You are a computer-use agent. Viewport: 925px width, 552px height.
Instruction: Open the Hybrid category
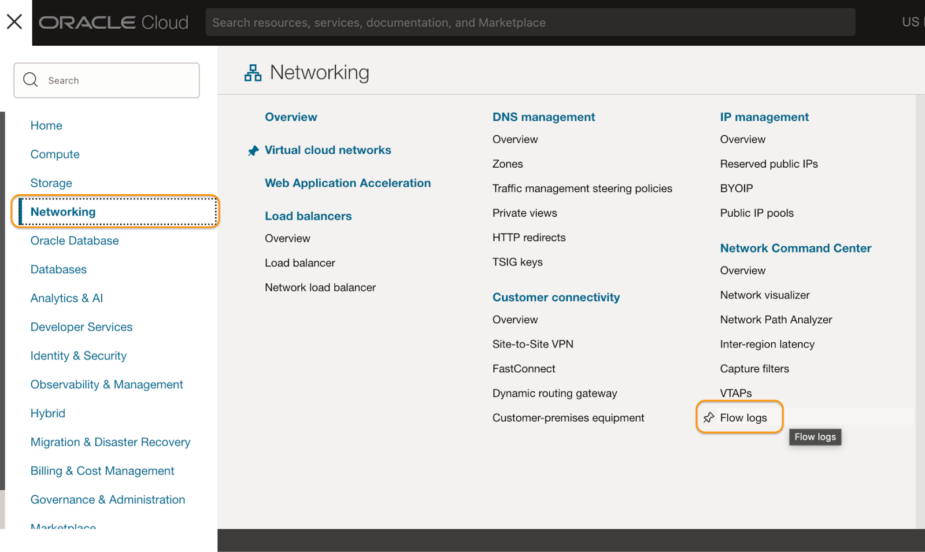48,413
